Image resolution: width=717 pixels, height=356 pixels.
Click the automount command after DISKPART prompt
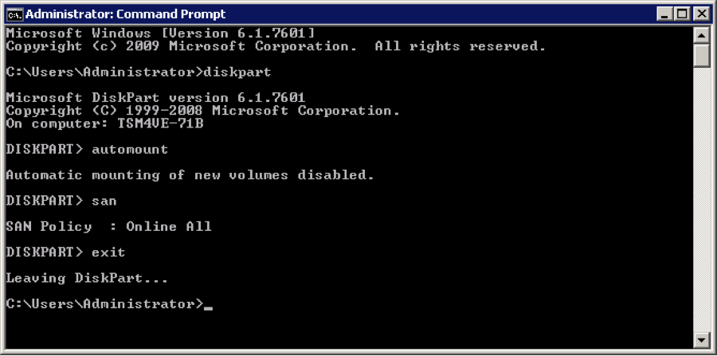tap(130, 150)
